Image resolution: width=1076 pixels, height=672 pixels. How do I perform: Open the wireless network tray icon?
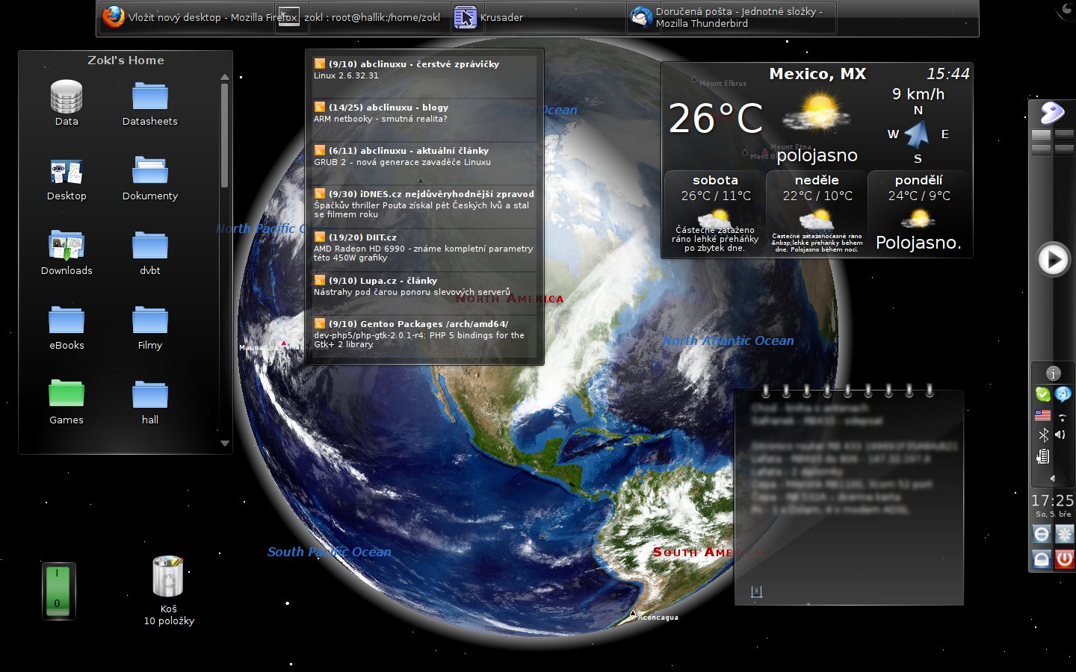tap(1063, 417)
